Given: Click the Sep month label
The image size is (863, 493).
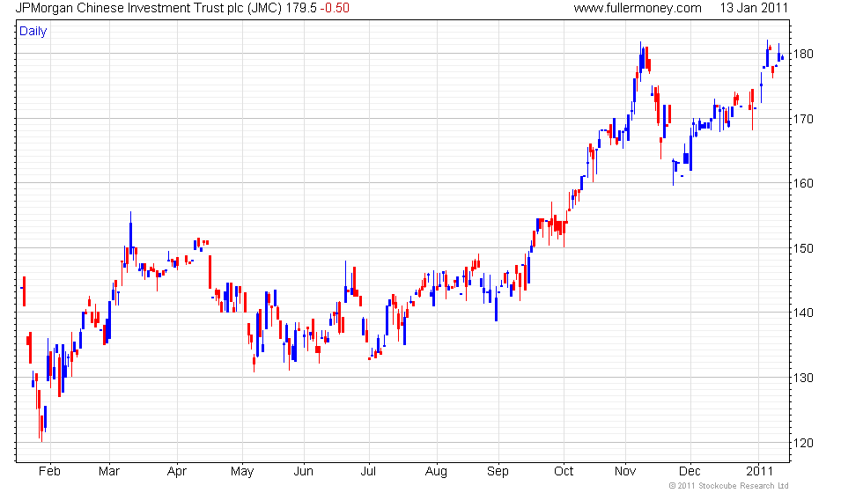Looking at the screenshot, I should [498, 472].
